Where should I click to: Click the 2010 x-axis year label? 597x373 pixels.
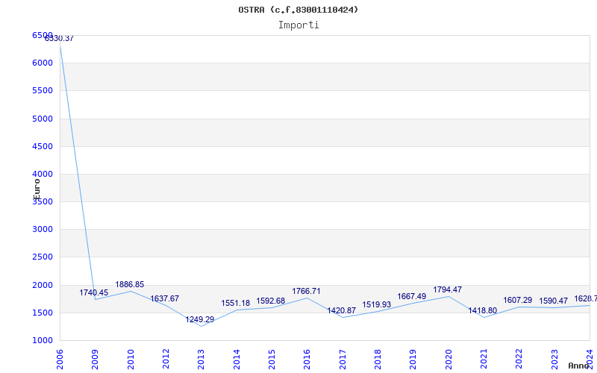pyautogui.click(x=131, y=359)
